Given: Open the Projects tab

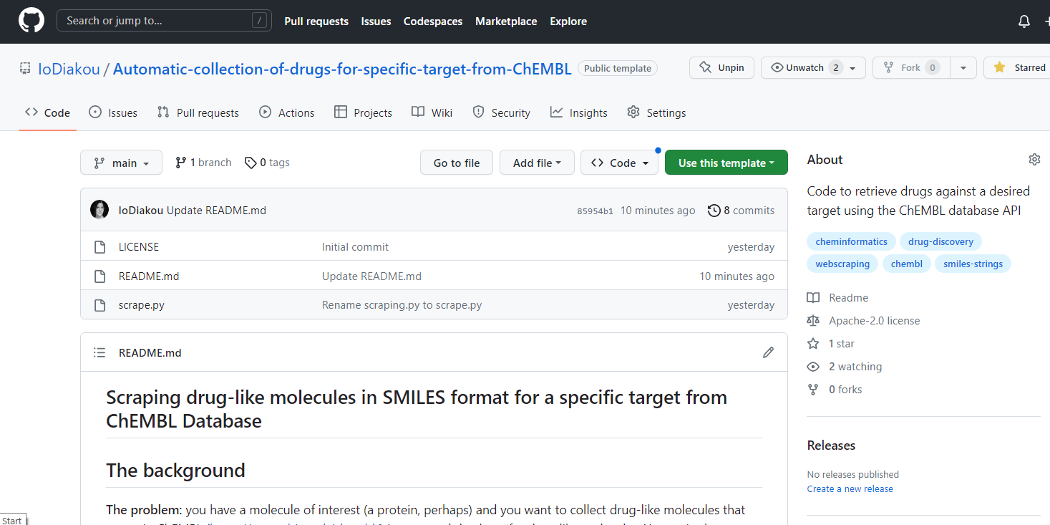Looking at the screenshot, I should tap(363, 112).
